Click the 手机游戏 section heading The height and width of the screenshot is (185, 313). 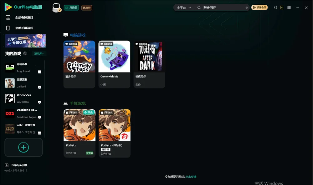tap(78, 103)
